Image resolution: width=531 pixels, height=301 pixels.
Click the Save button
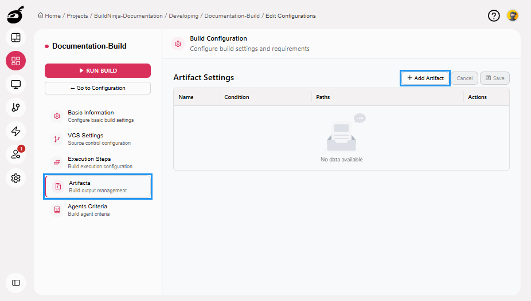[x=495, y=78]
